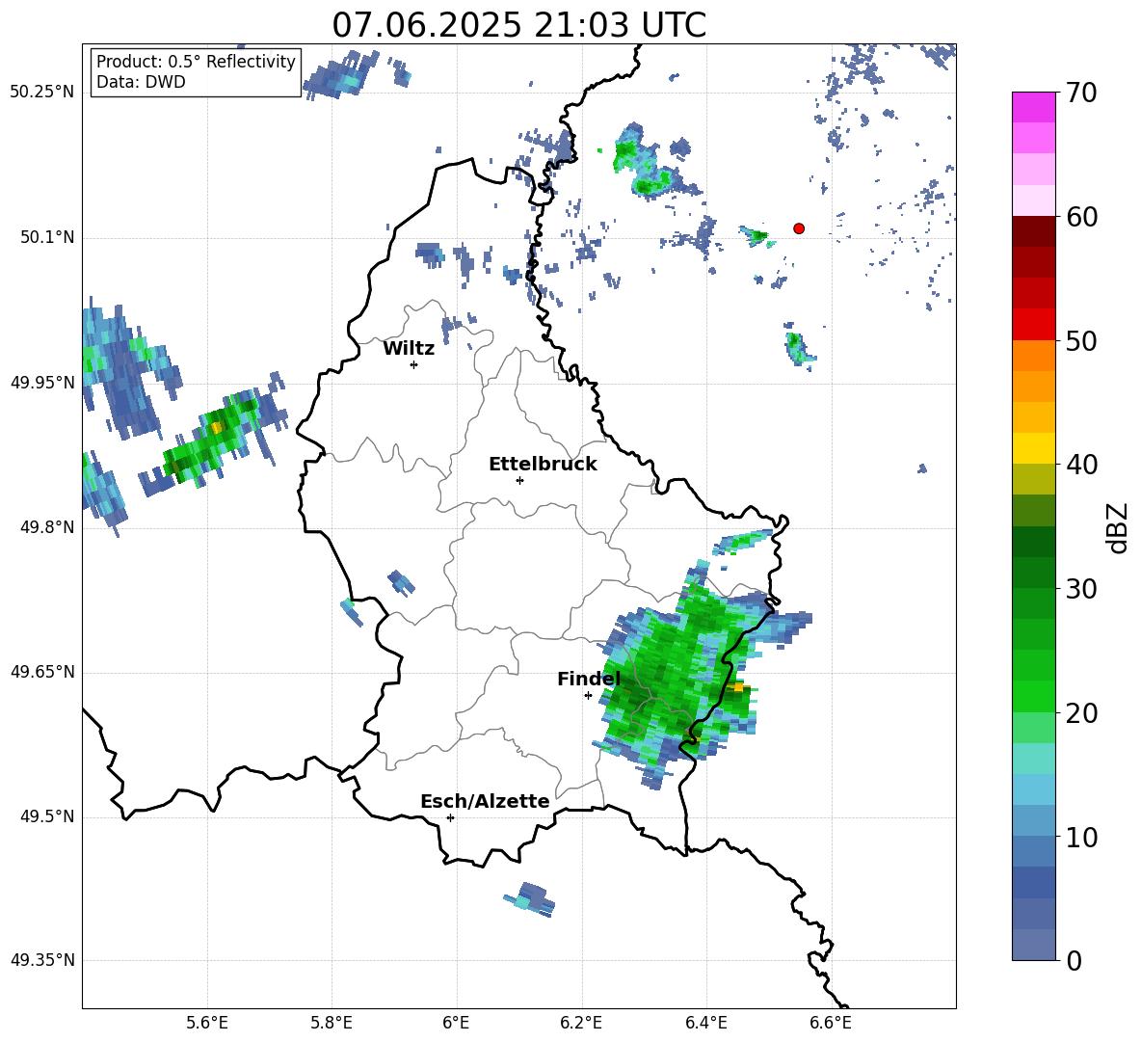Click the dBZ colorbar axis label
This screenshot has height=1042, width=1141.
click(x=1117, y=528)
